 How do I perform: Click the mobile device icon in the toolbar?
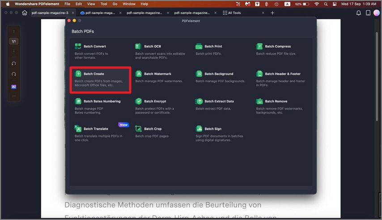(368, 13)
